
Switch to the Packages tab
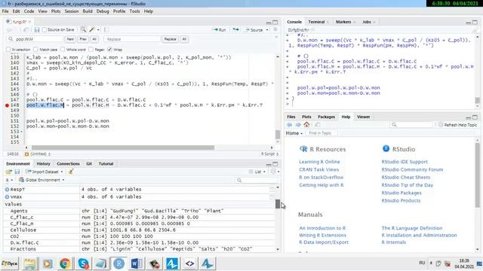tap(326, 117)
